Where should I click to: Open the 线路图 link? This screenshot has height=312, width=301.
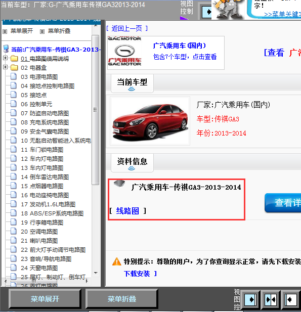point(127,211)
